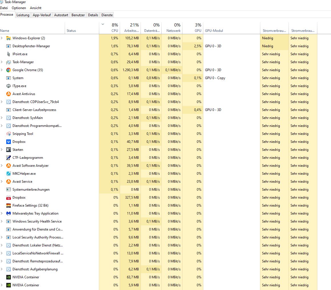Switch to the Details tab
The height and width of the screenshot is (290, 331).
click(93, 15)
